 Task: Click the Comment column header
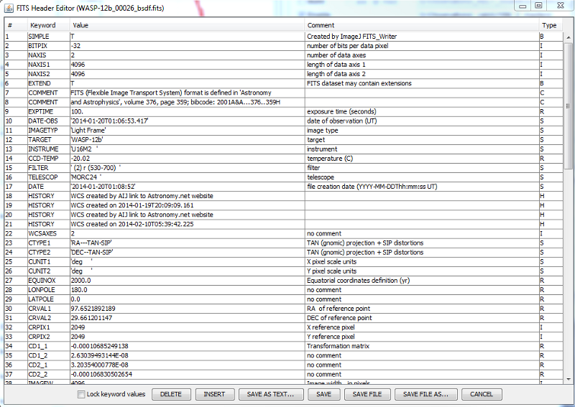[421, 25]
